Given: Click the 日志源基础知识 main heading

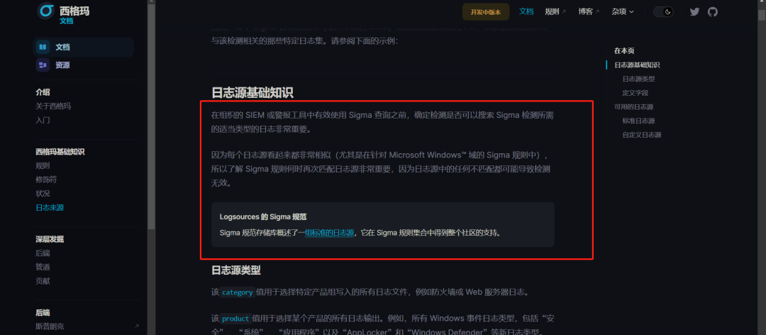Looking at the screenshot, I should [252, 92].
